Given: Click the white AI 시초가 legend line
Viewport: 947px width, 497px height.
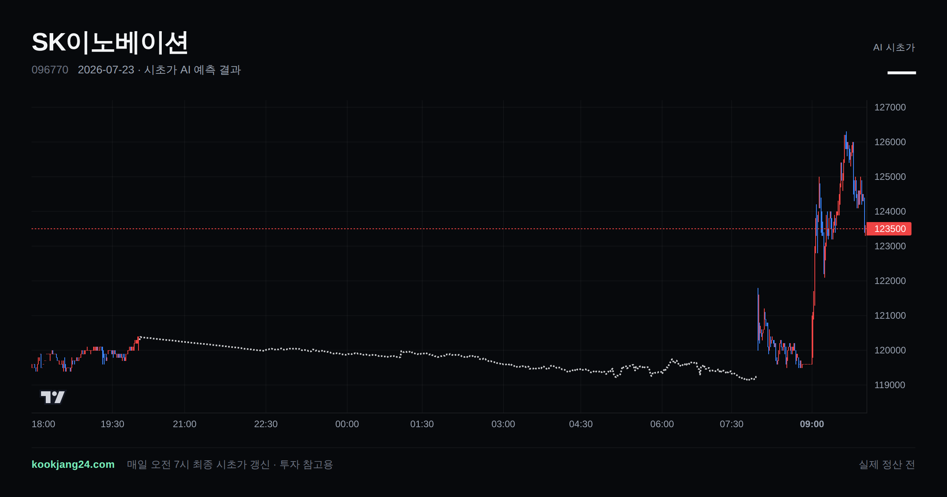Looking at the screenshot, I should pos(902,73).
